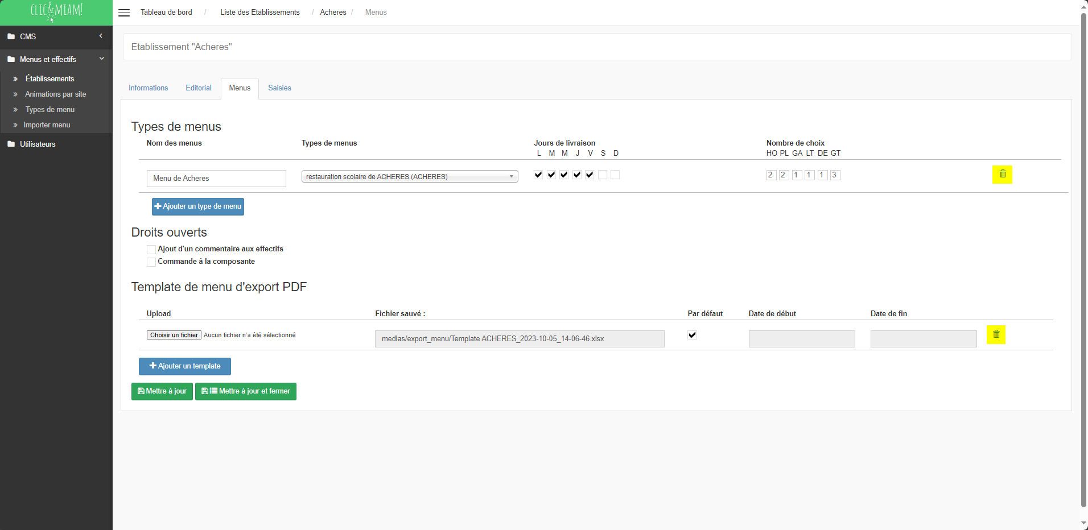Delete the Menu de Acheres menu type row
1088x530 pixels.
pos(1002,175)
